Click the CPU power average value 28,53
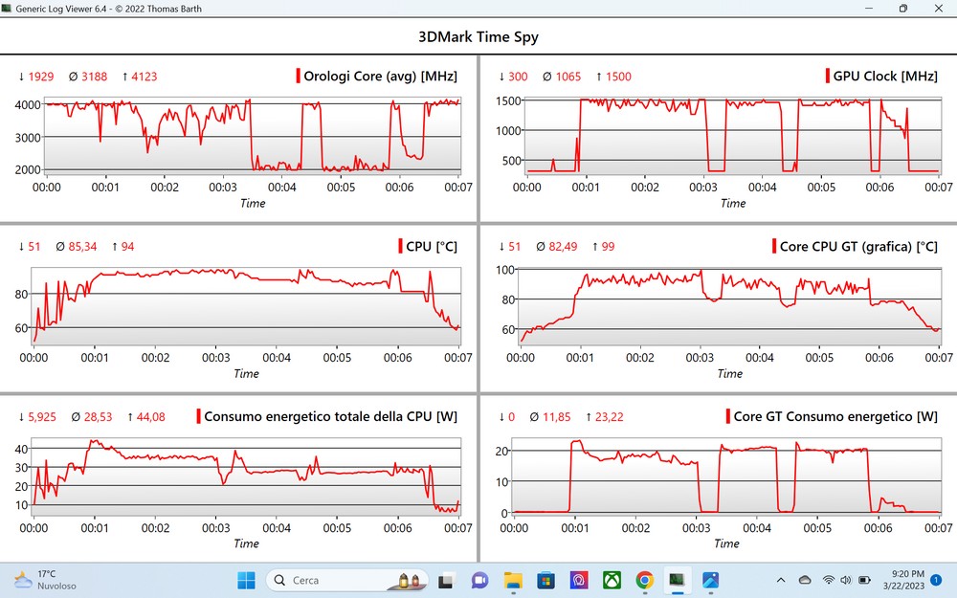This screenshot has width=957, height=598. [x=99, y=417]
